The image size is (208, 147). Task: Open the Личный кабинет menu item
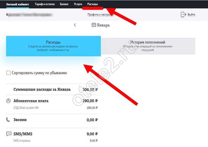click(18, 4)
